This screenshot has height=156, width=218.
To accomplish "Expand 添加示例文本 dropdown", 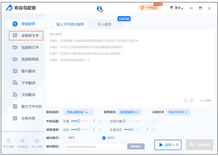I will (x=178, y=112).
